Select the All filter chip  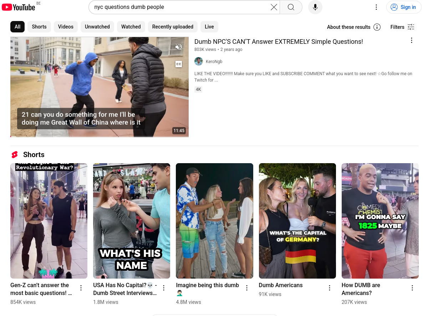[17, 27]
